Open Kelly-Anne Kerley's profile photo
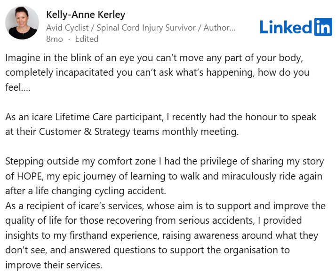The height and width of the screenshot is (274, 336). click(x=22, y=23)
